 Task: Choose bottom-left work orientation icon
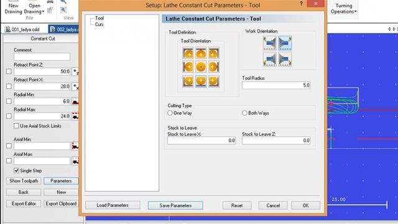coord(269,59)
